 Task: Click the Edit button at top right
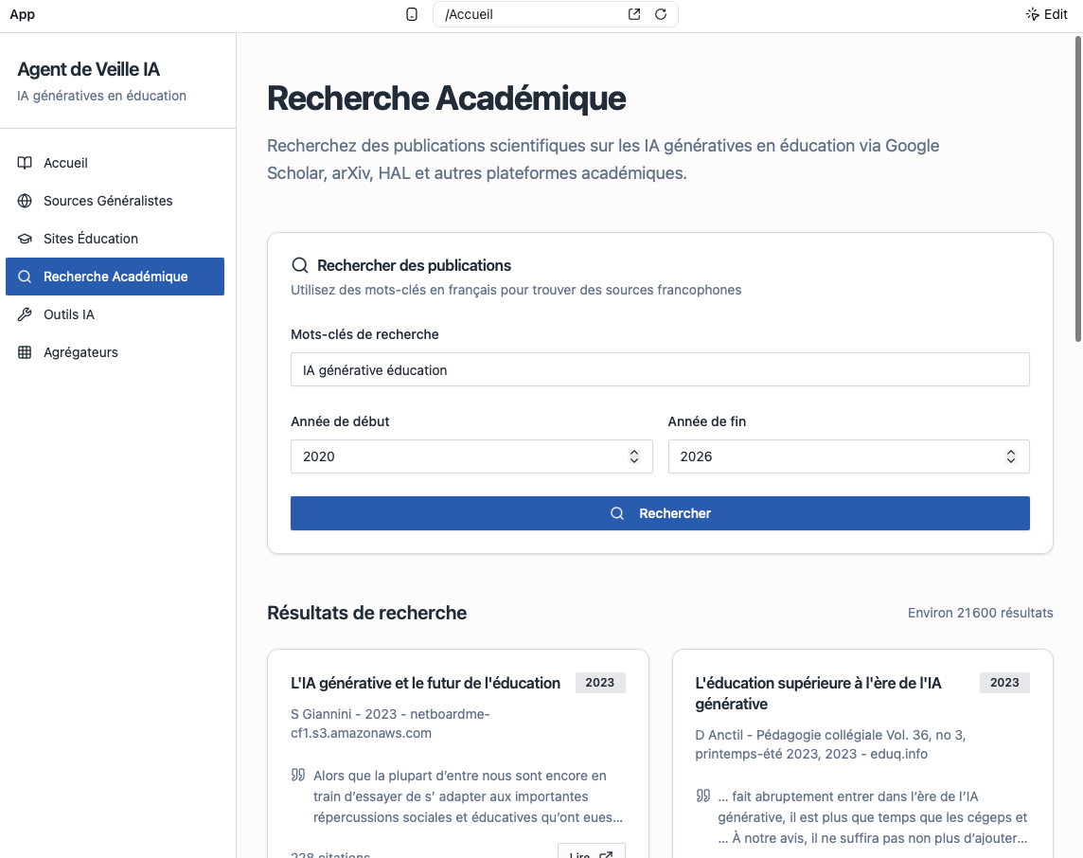pyautogui.click(x=1047, y=14)
